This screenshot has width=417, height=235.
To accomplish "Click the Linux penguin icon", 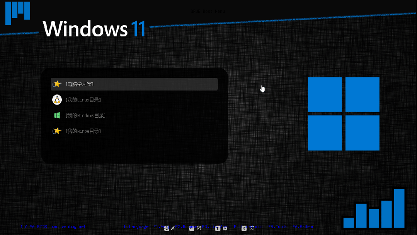I will click(57, 100).
